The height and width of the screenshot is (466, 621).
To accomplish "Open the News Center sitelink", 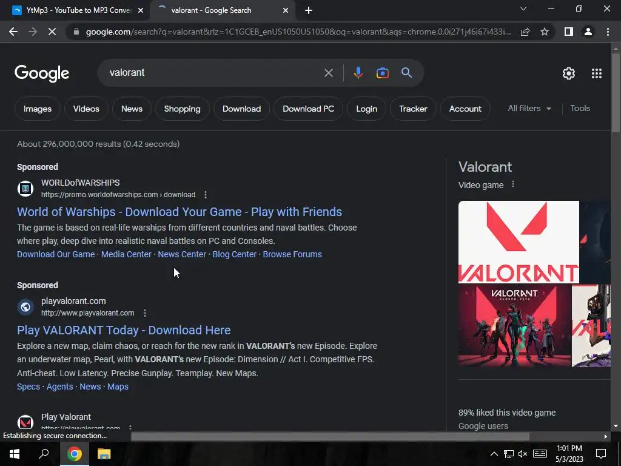I will click(x=182, y=254).
